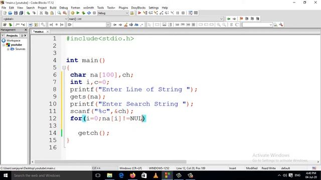321x180 pixels.
Task: Select the *main.c editor tab
Action: [x=39, y=31]
